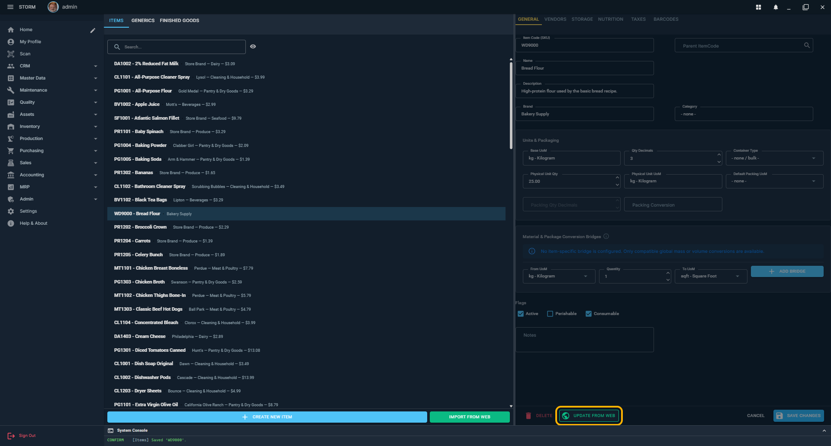Open the To UoM dropdown
This screenshot has width=831, height=446.
(x=711, y=276)
